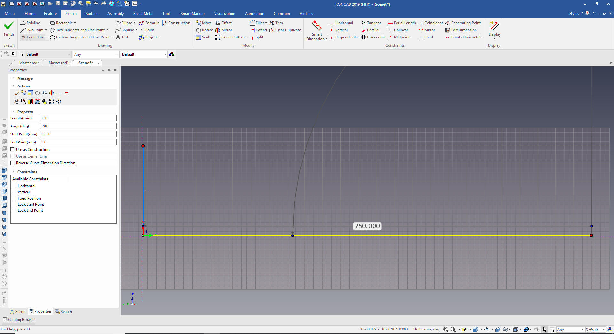Pick the Rectangle drawing tool
This screenshot has width=614, height=334.
point(61,23)
